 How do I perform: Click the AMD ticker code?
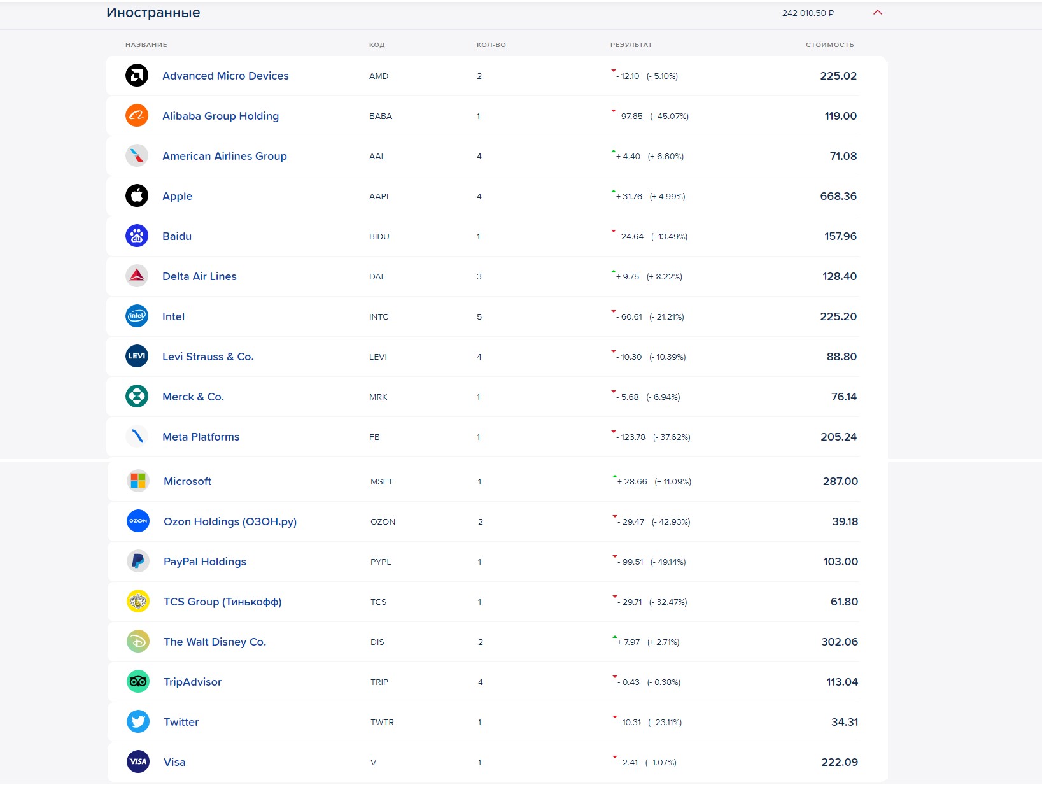click(379, 76)
